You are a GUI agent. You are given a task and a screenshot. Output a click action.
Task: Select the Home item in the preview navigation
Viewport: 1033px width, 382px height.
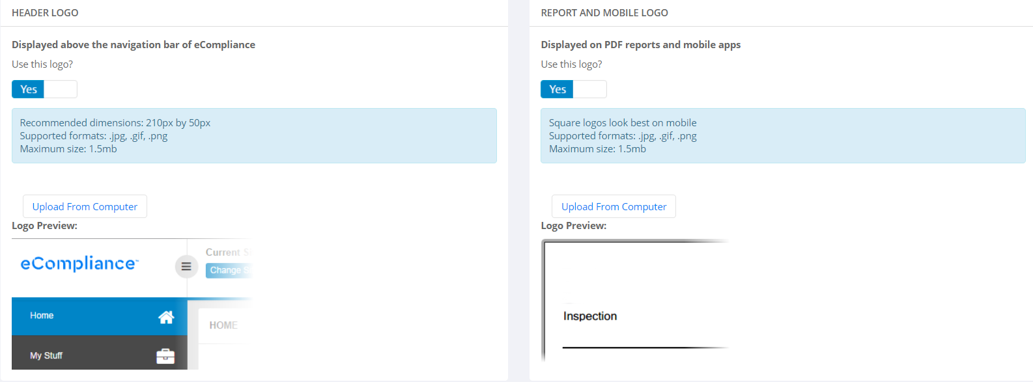100,316
